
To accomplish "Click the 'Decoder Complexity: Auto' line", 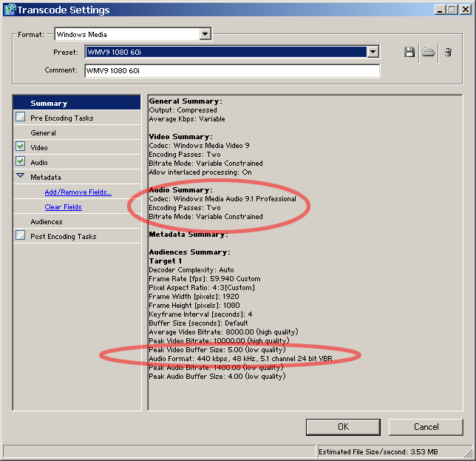I will pyautogui.click(x=191, y=270).
